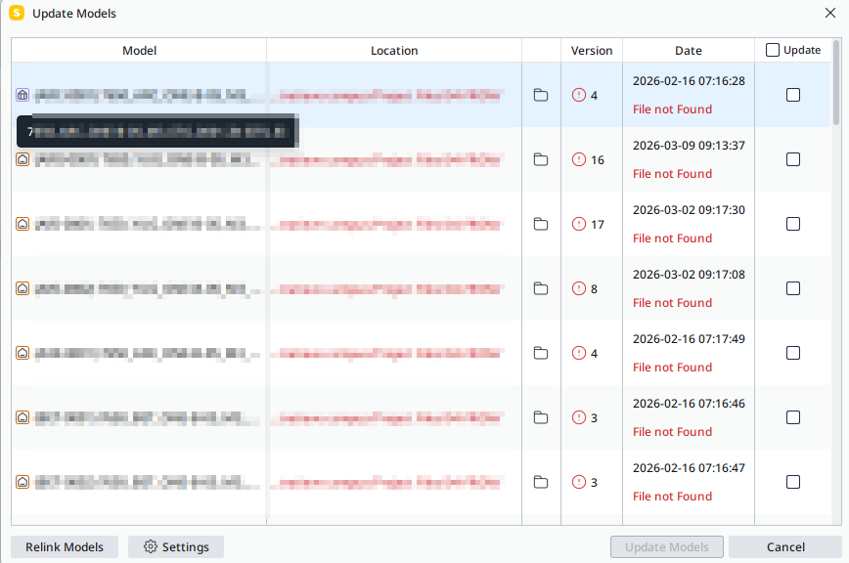Open folder for model dated 2026-02-16 07:16:47
This screenshot has height=563, width=849.
pyautogui.click(x=540, y=482)
